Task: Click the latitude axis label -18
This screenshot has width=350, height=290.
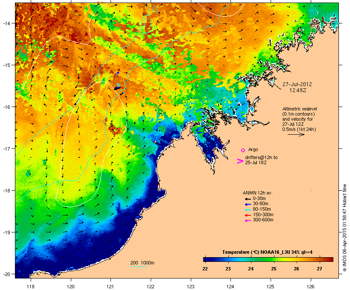Action: [6, 190]
